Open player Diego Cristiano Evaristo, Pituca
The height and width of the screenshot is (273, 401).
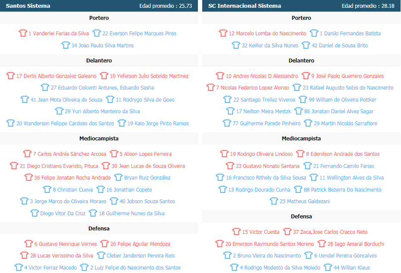(x=59, y=166)
